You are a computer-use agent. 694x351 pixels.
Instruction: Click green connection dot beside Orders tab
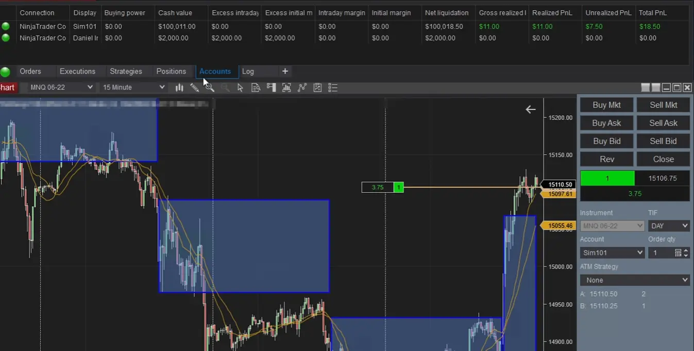5,71
